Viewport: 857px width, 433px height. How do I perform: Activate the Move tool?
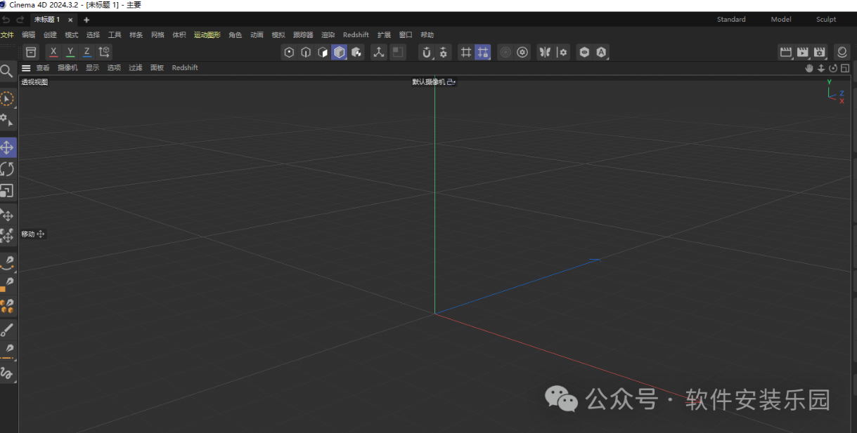pyautogui.click(x=7, y=147)
